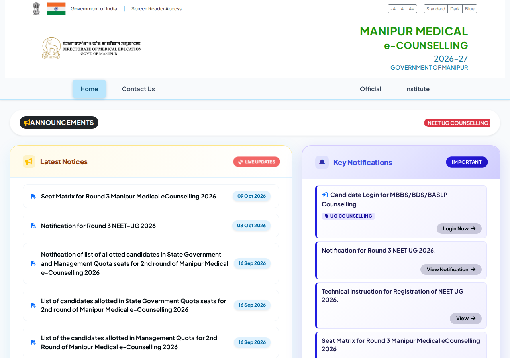This screenshot has height=358, width=510.
Task: Click the UG COUNSELLING tag
Action: [348, 216]
